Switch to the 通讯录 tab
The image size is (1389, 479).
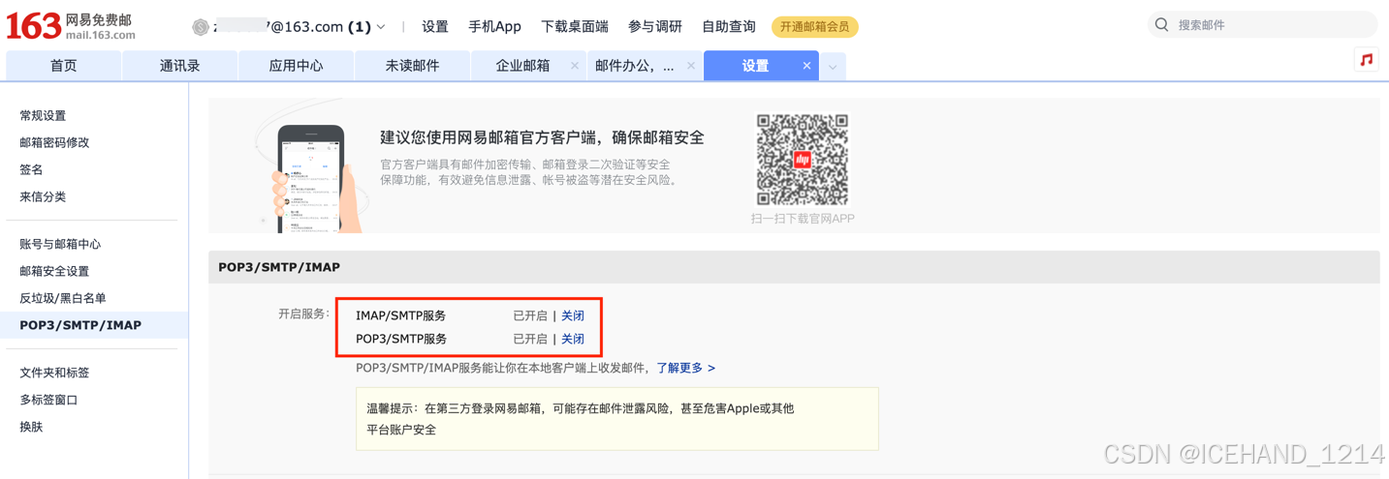(x=180, y=66)
